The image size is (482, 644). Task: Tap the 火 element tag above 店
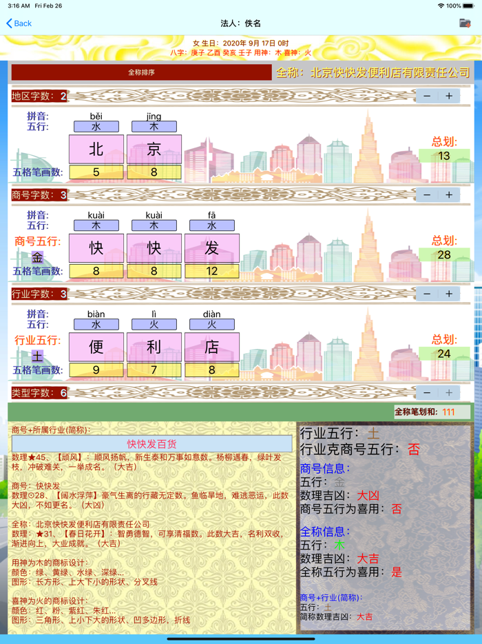[x=212, y=325]
